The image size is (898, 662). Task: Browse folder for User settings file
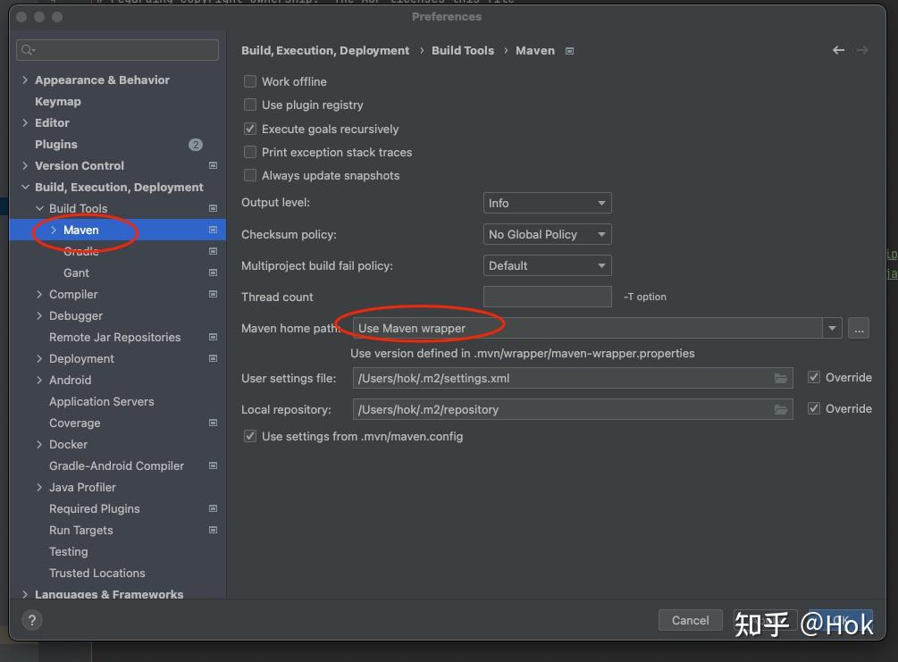782,378
